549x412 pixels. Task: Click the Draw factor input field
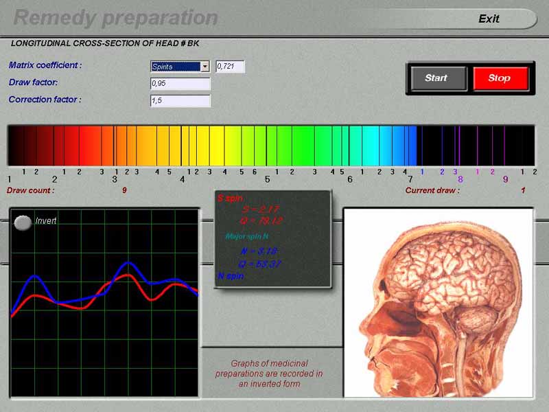(x=180, y=84)
